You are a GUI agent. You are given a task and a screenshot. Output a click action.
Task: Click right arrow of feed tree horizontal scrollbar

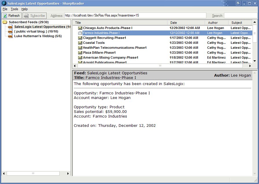68,173
